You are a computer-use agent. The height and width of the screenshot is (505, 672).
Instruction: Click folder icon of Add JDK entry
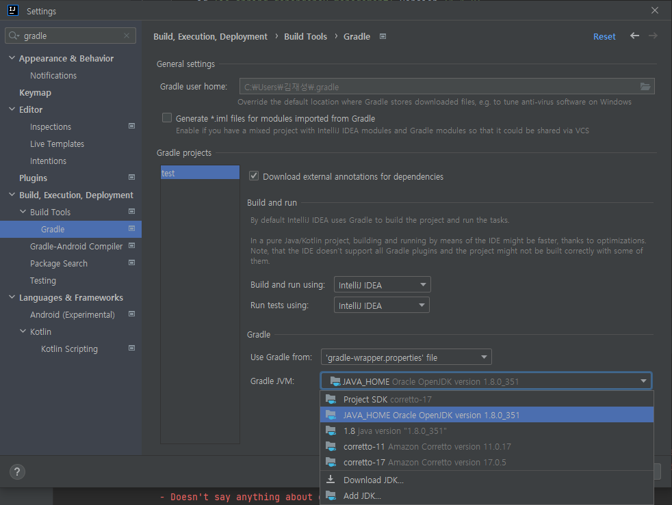tap(331, 495)
